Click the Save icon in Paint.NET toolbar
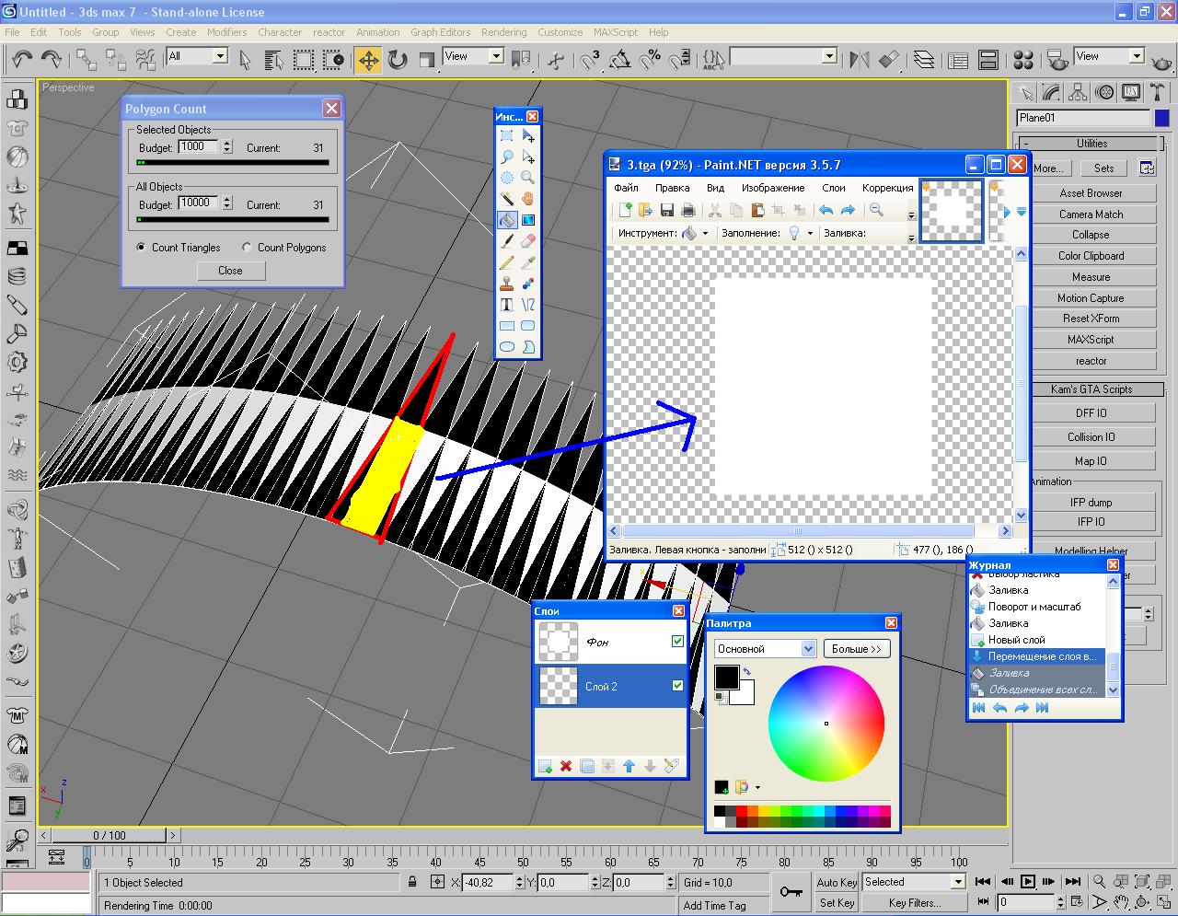The image size is (1178, 916). [x=667, y=210]
